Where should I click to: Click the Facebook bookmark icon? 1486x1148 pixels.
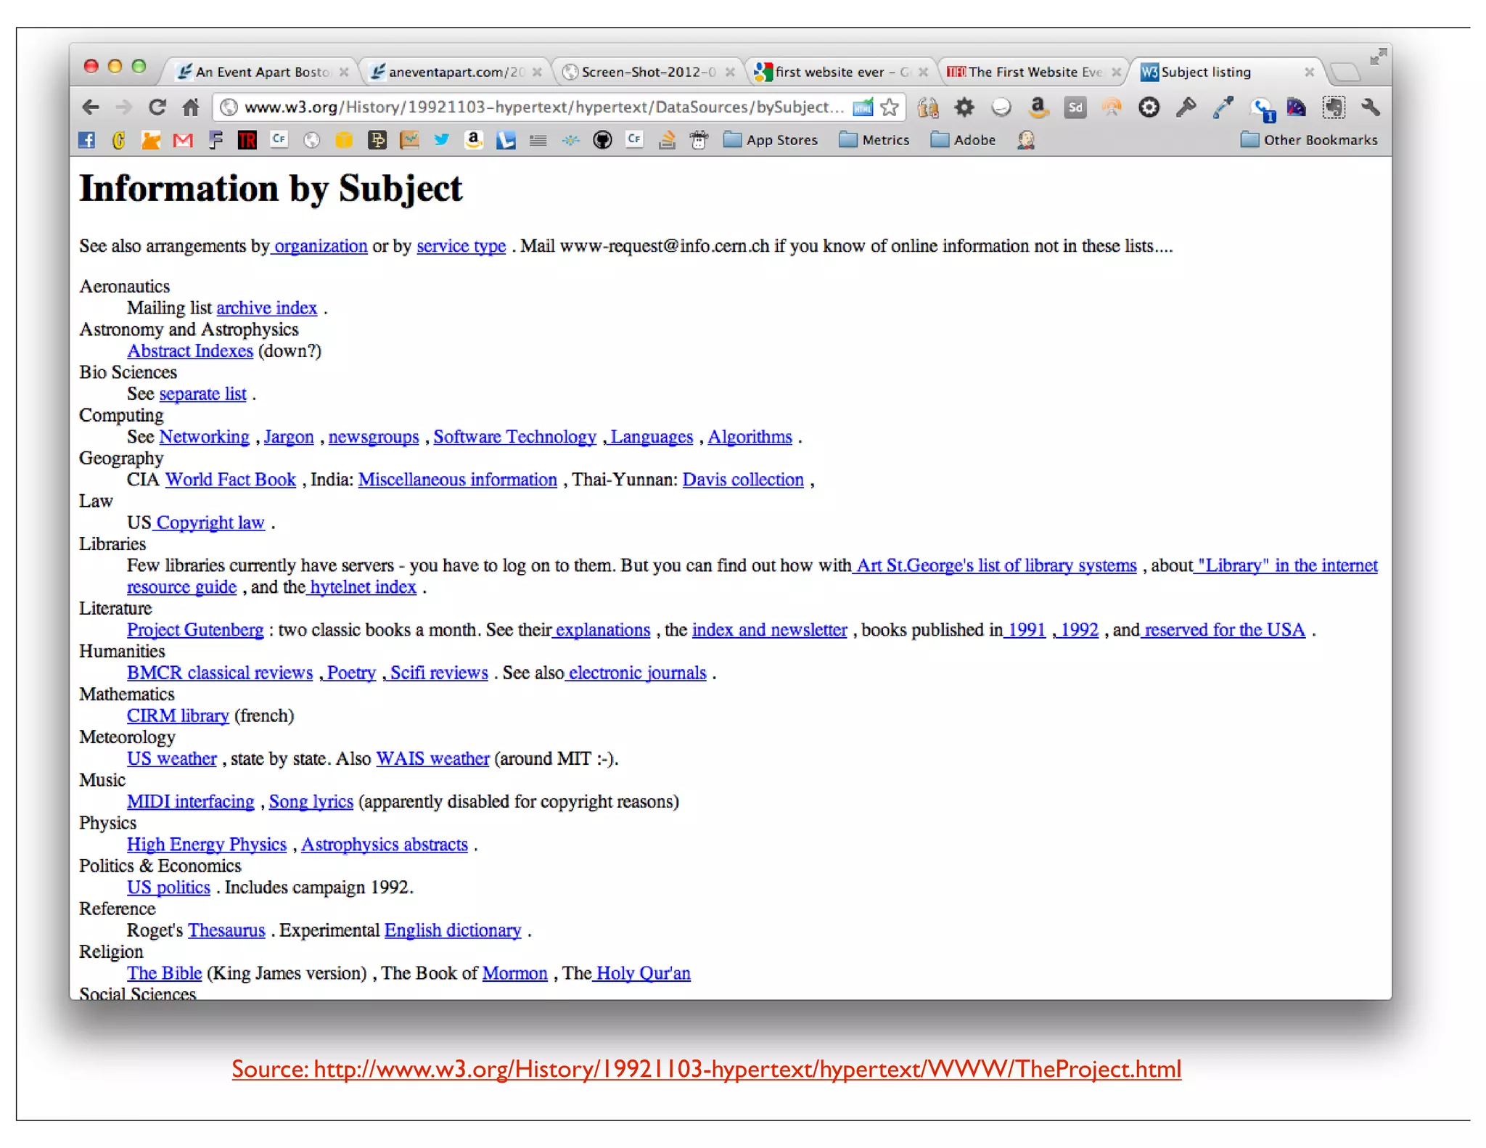pos(86,140)
